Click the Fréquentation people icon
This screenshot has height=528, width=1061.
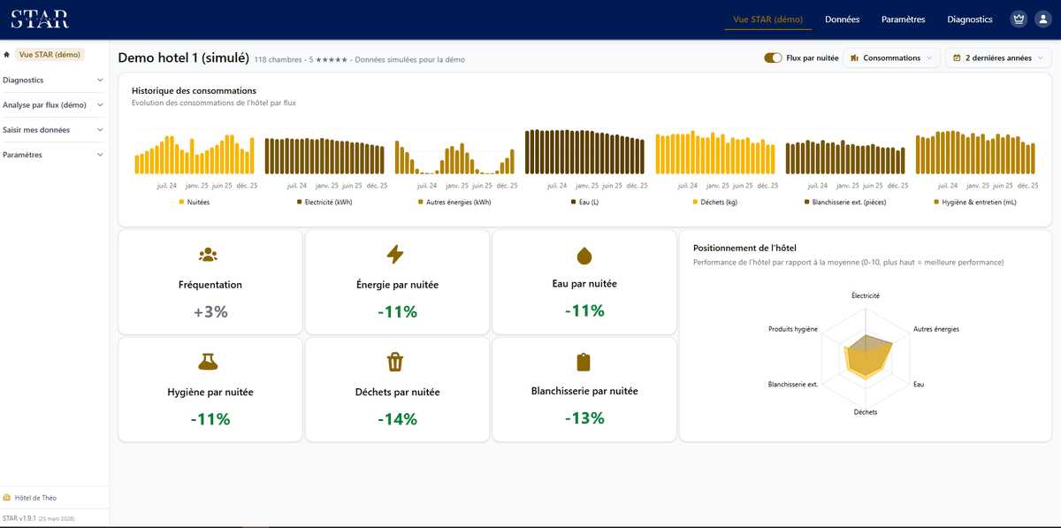click(x=209, y=255)
